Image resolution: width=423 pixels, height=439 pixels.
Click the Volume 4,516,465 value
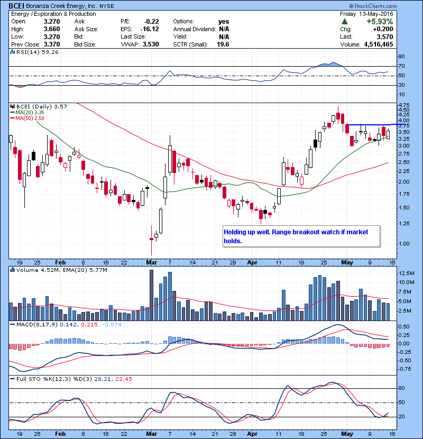379,44
